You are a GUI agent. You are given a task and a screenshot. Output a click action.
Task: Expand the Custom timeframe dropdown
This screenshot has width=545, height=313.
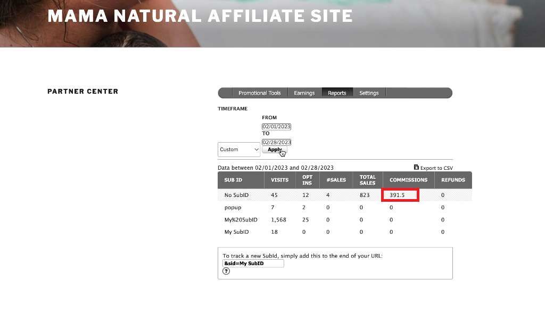coord(239,150)
